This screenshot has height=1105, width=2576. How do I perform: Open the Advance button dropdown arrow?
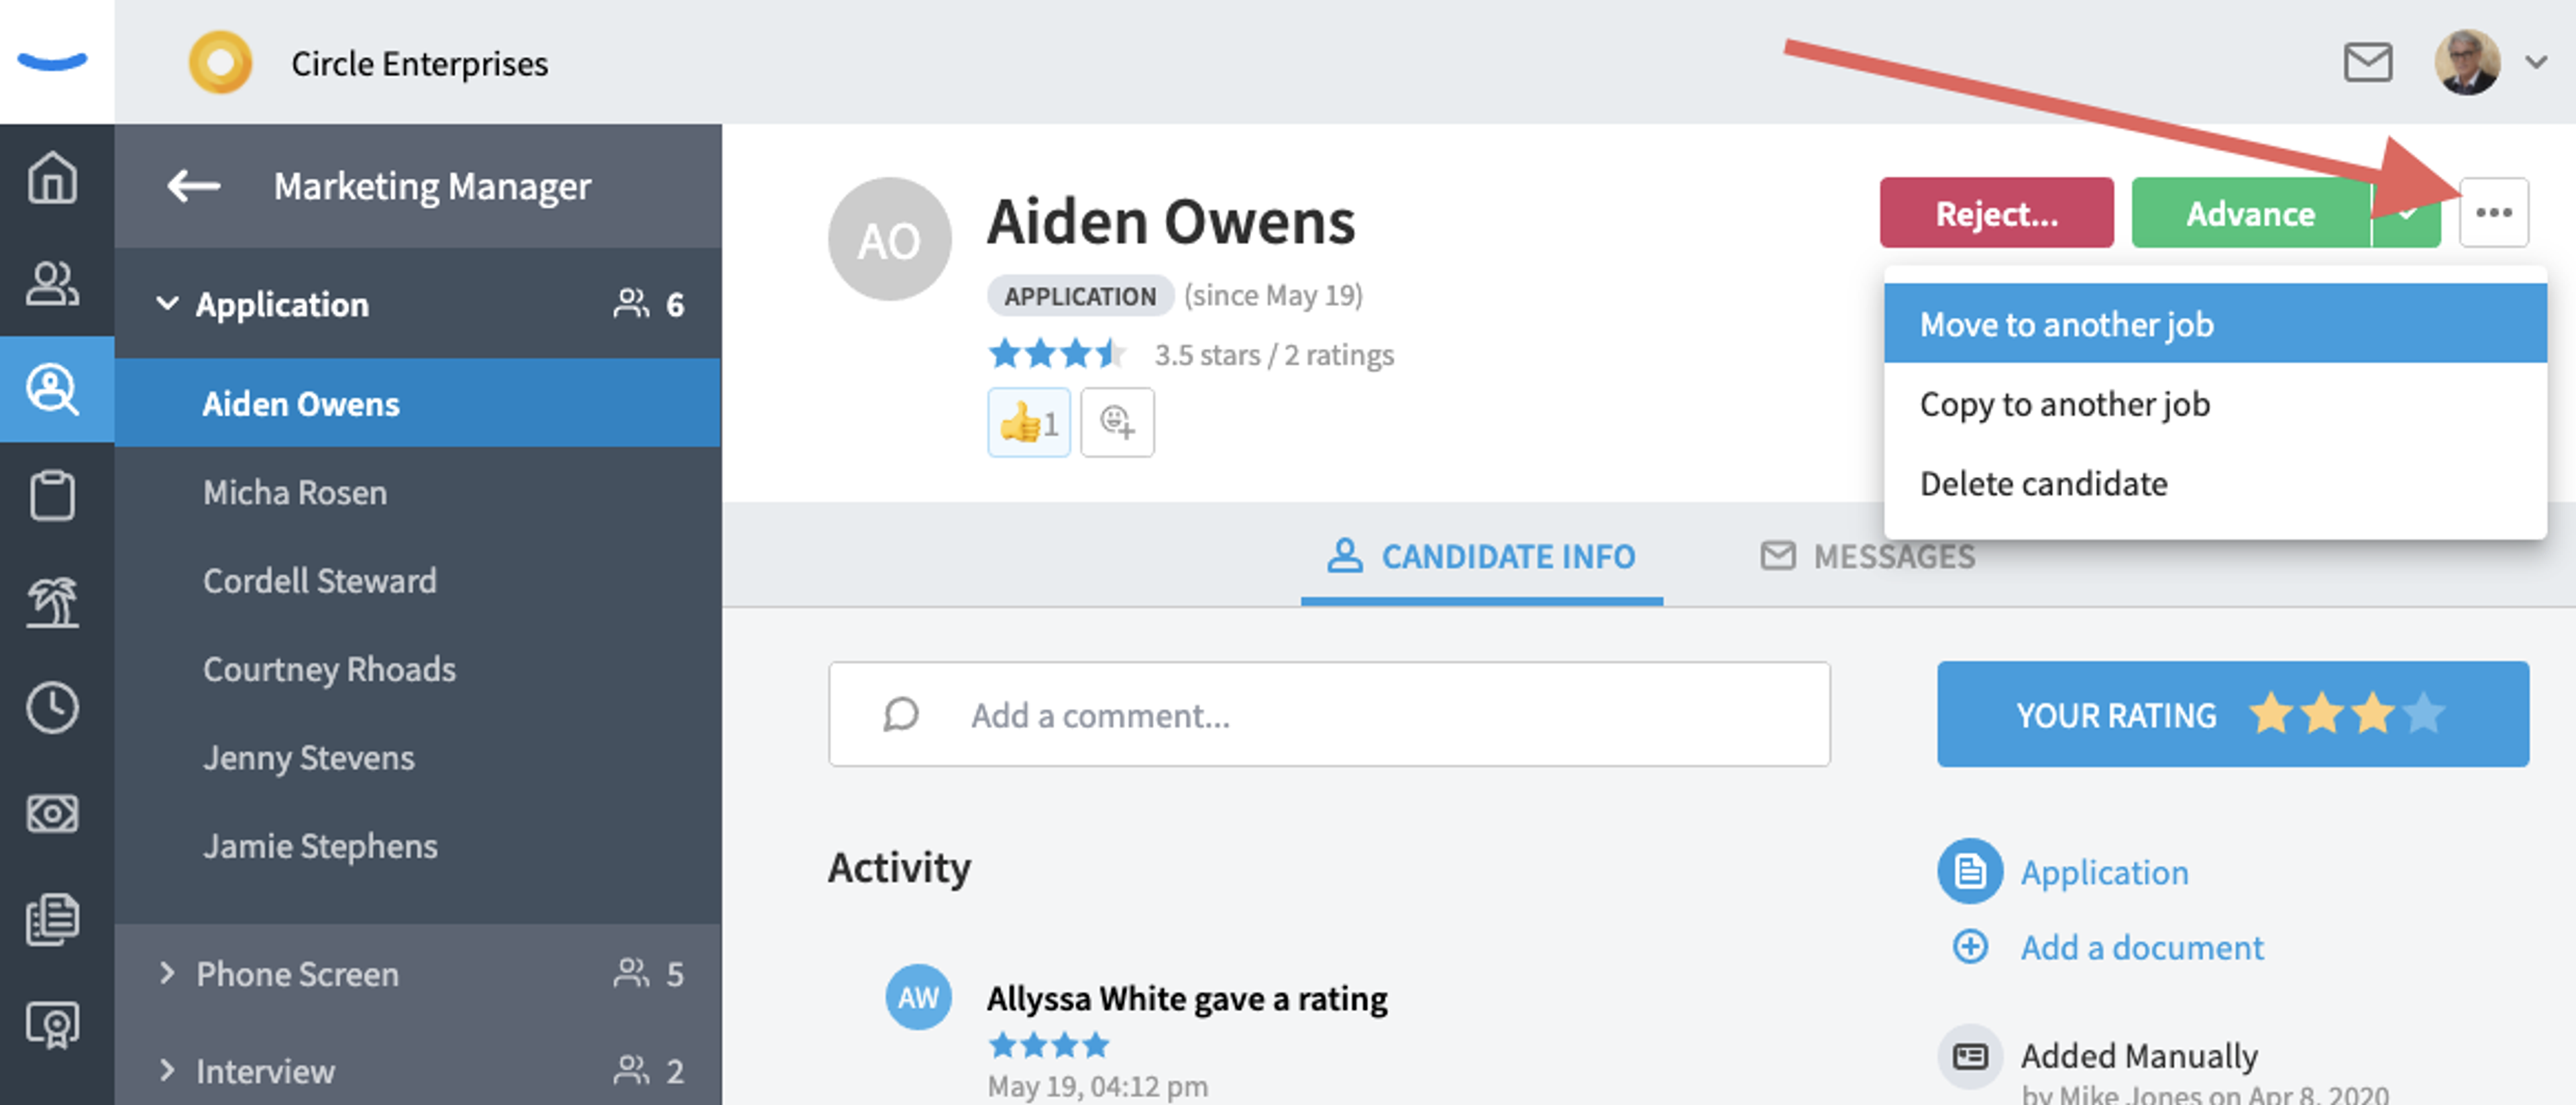point(2407,213)
